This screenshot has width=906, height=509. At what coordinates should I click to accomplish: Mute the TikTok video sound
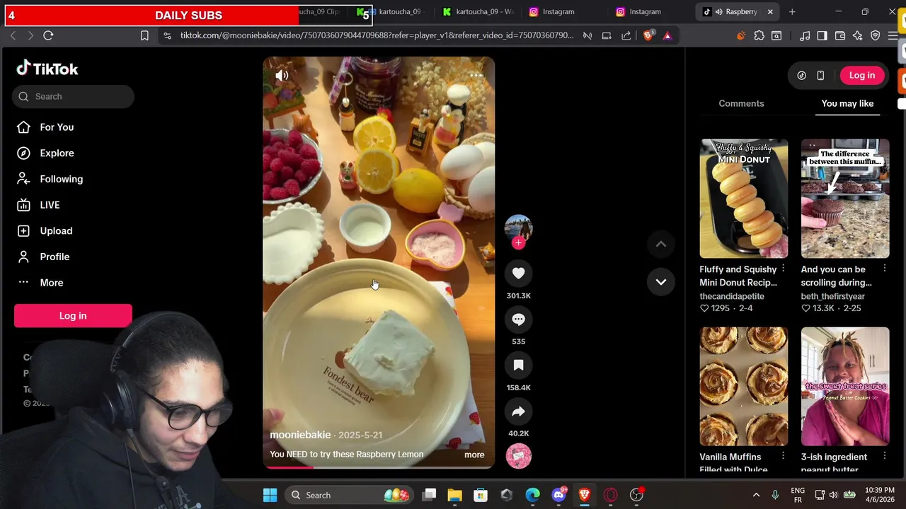pyautogui.click(x=282, y=75)
